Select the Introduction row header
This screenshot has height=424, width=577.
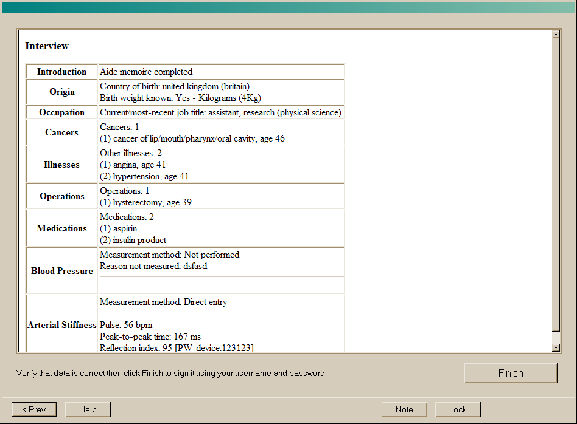62,72
